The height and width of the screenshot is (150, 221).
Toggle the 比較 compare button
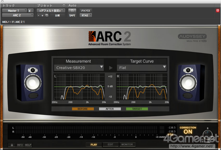(x=57, y=15)
